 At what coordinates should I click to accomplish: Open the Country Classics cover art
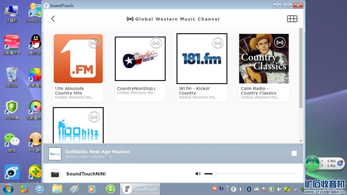(264, 59)
